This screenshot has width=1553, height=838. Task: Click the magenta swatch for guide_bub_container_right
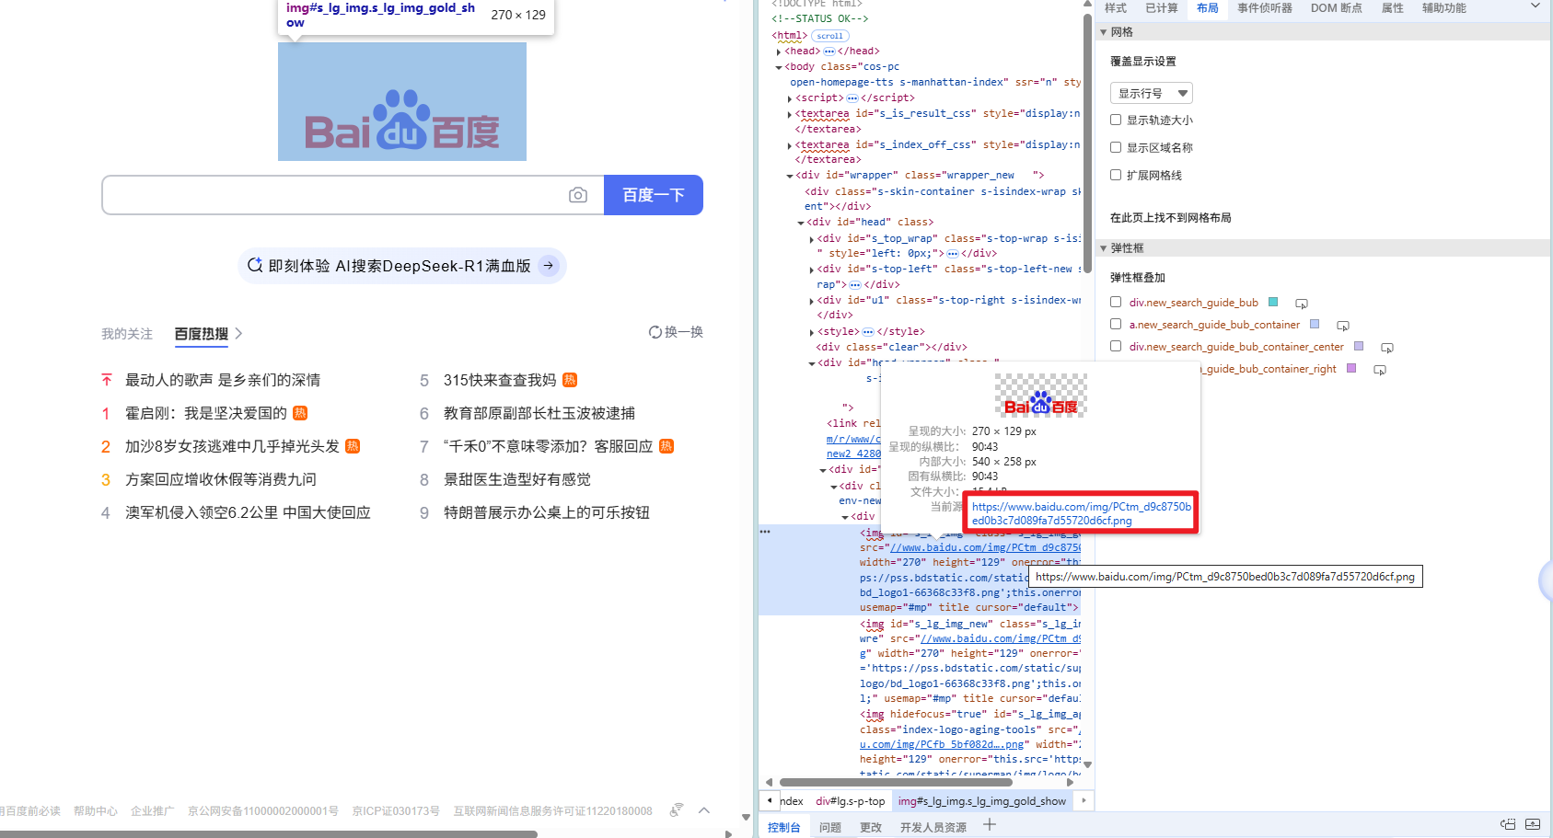[1351, 368]
